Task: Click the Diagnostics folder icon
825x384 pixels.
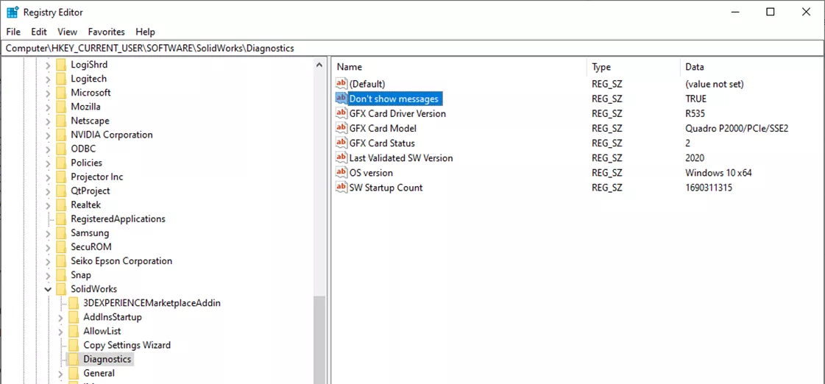Action: tap(74, 359)
